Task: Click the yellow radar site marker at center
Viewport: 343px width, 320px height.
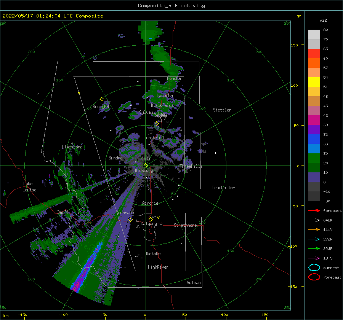Action: [x=146, y=166]
